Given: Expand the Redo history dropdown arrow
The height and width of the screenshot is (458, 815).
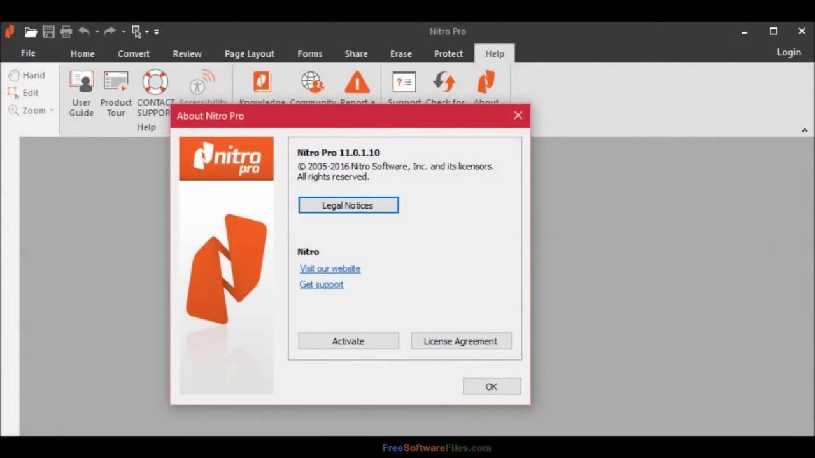Looking at the screenshot, I should tap(123, 32).
